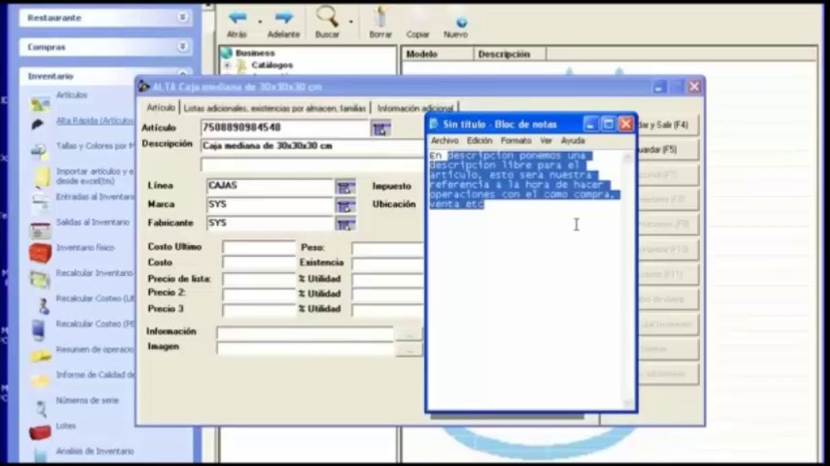Open Recalcular Inventario icon
This screenshot has width=830, height=466.
40,279
